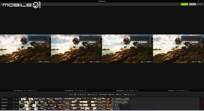Open the SPEED dropdown set to 1x
Screen dimensions: 204x111
point(95,95)
